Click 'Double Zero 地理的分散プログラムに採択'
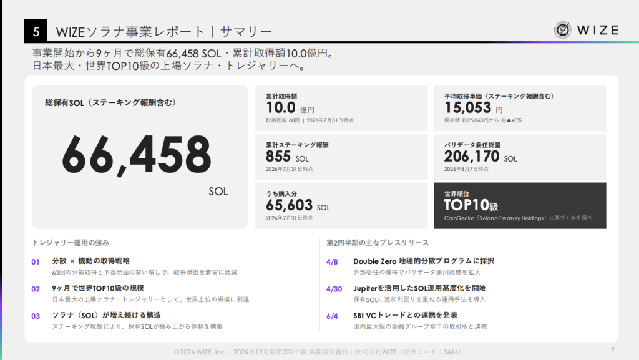 click(424, 261)
